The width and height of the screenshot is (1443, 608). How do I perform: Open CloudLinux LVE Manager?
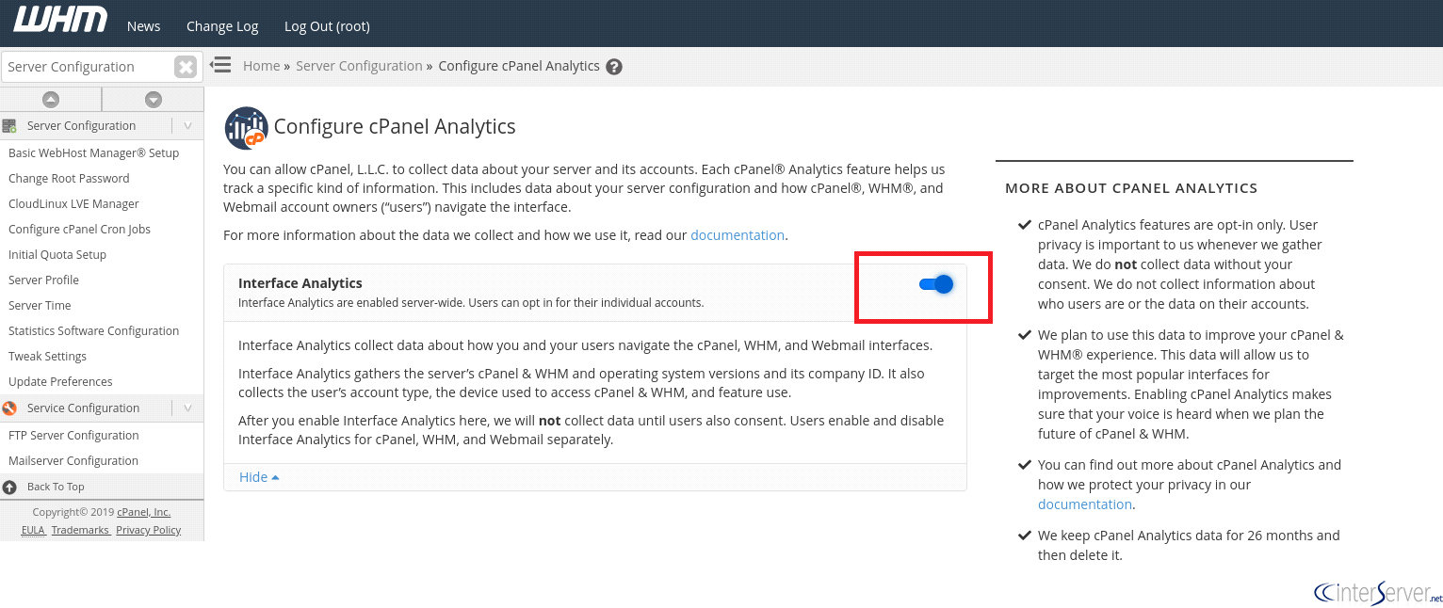pos(73,204)
